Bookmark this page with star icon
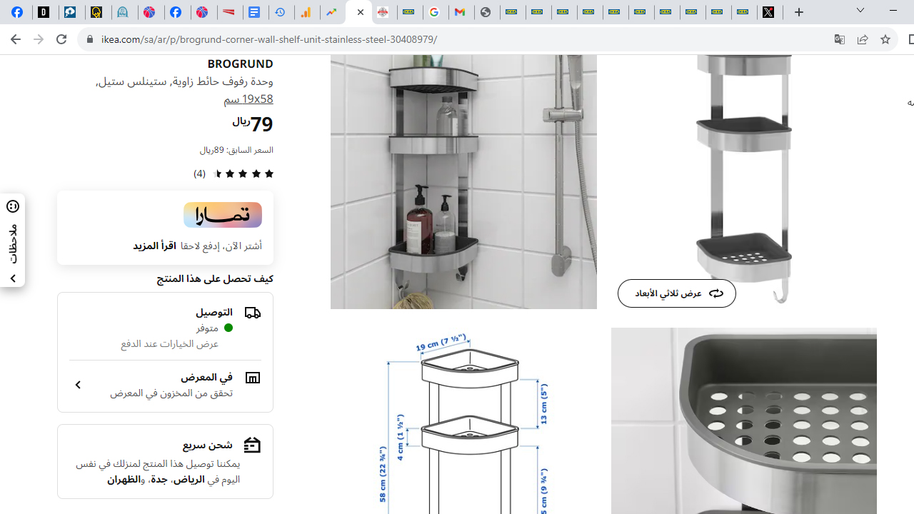The image size is (914, 514). click(x=885, y=39)
